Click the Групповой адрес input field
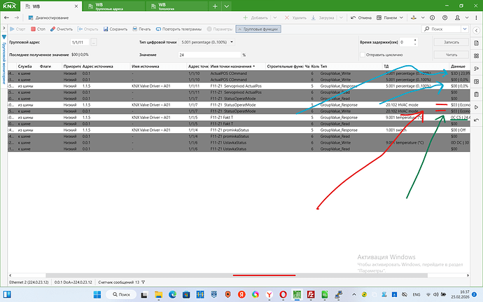This screenshot has height=302, width=483. pos(80,42)
